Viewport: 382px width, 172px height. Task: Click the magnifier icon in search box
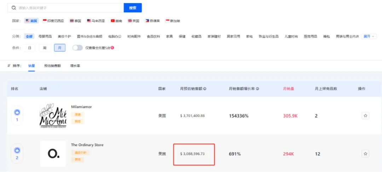tap(14, 8)
